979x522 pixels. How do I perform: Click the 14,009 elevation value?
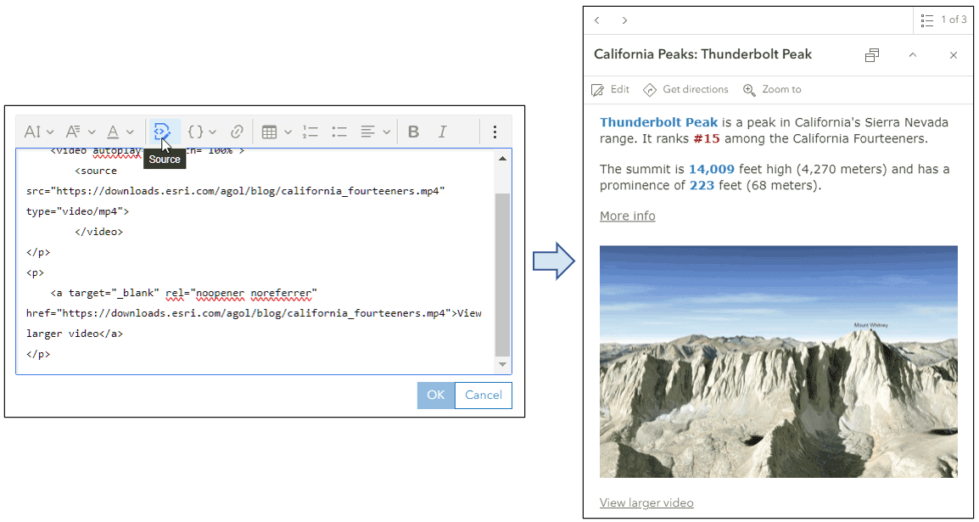[x=712, y=169]
